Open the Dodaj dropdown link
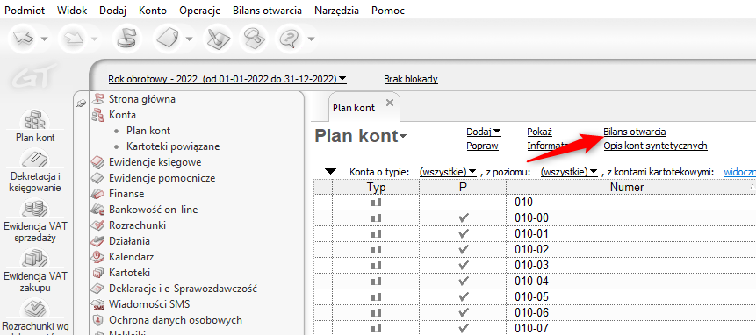 point(484,132)
